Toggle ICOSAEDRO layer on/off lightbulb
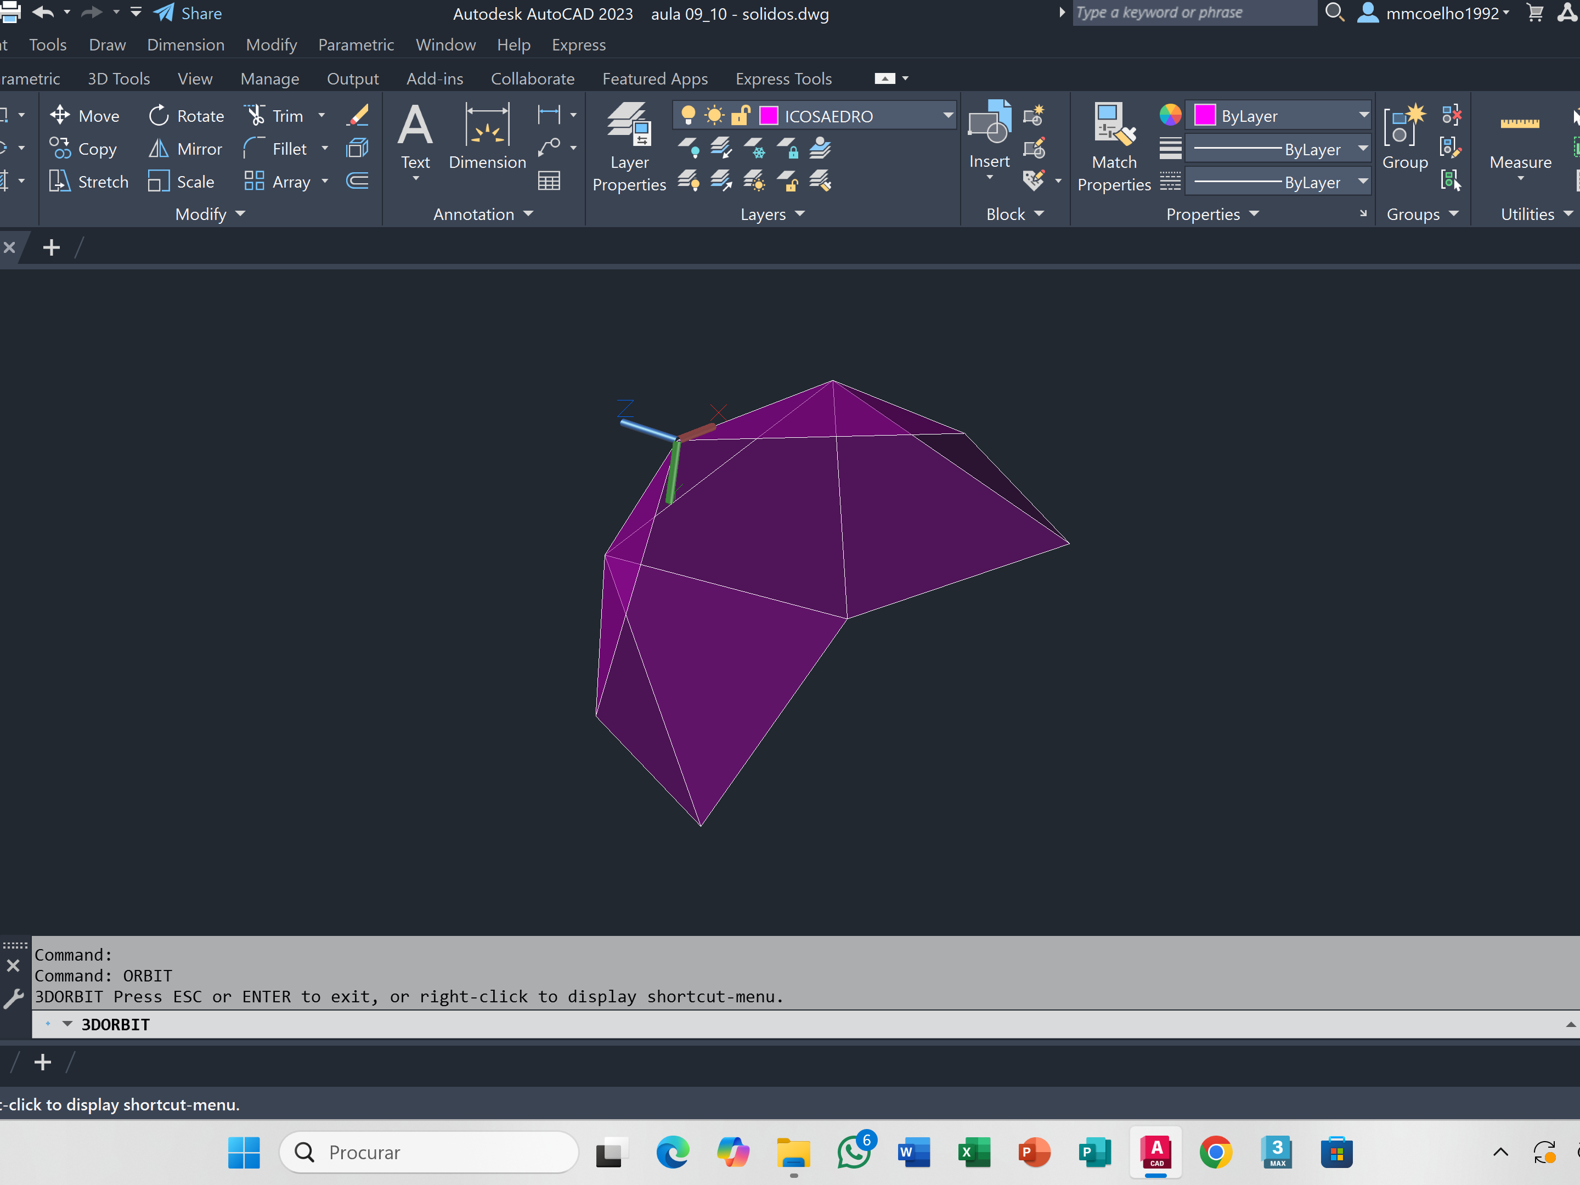This screenshot has height=1185, width=1580. [688, 116]
